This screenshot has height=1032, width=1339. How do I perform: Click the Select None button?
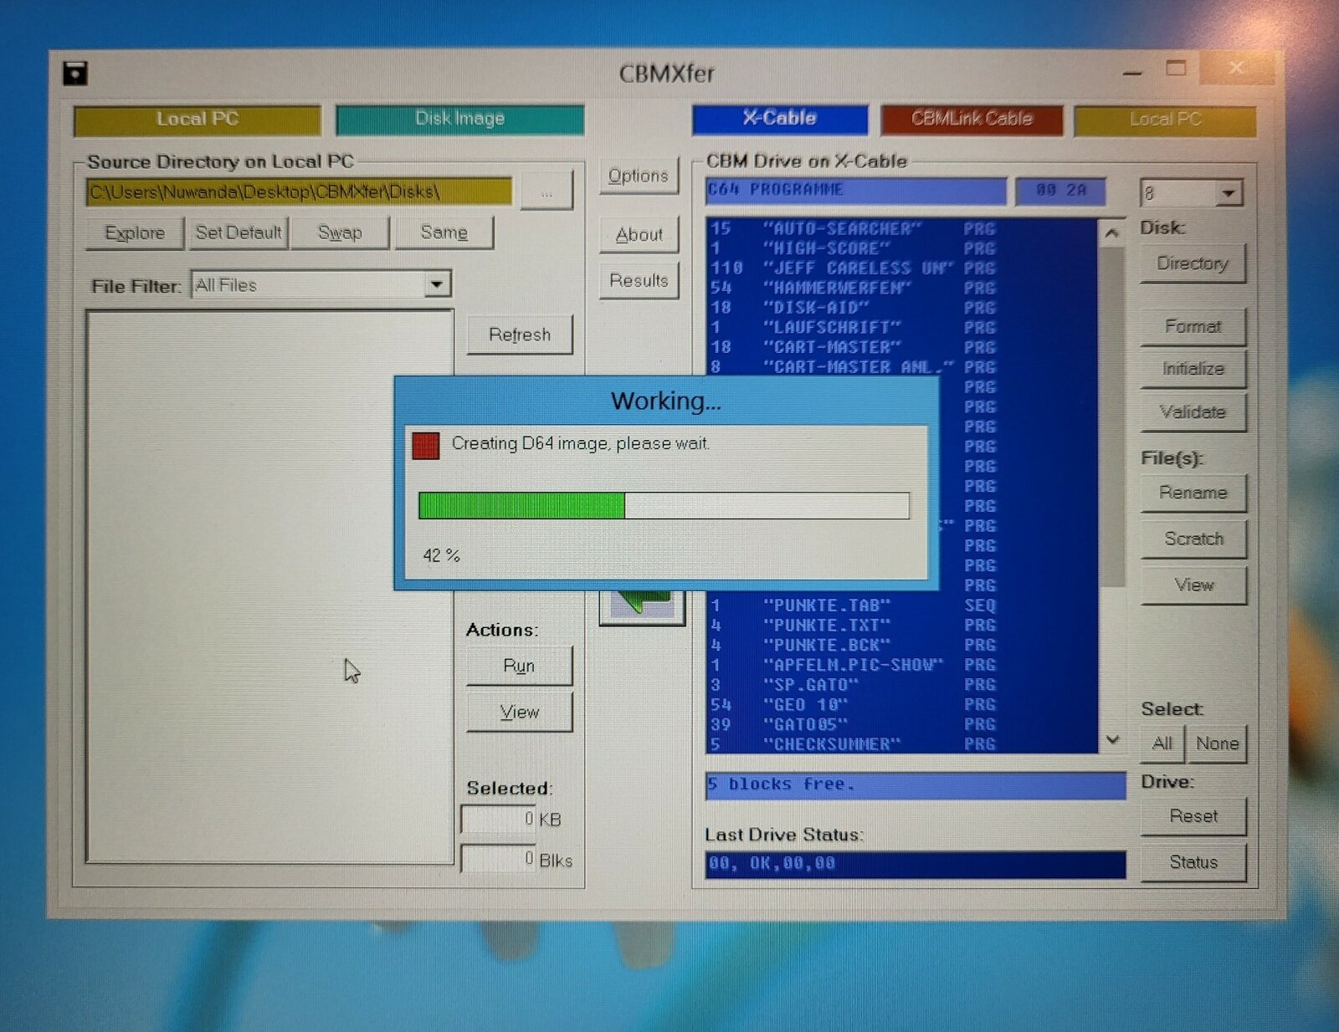[1217, 743]
